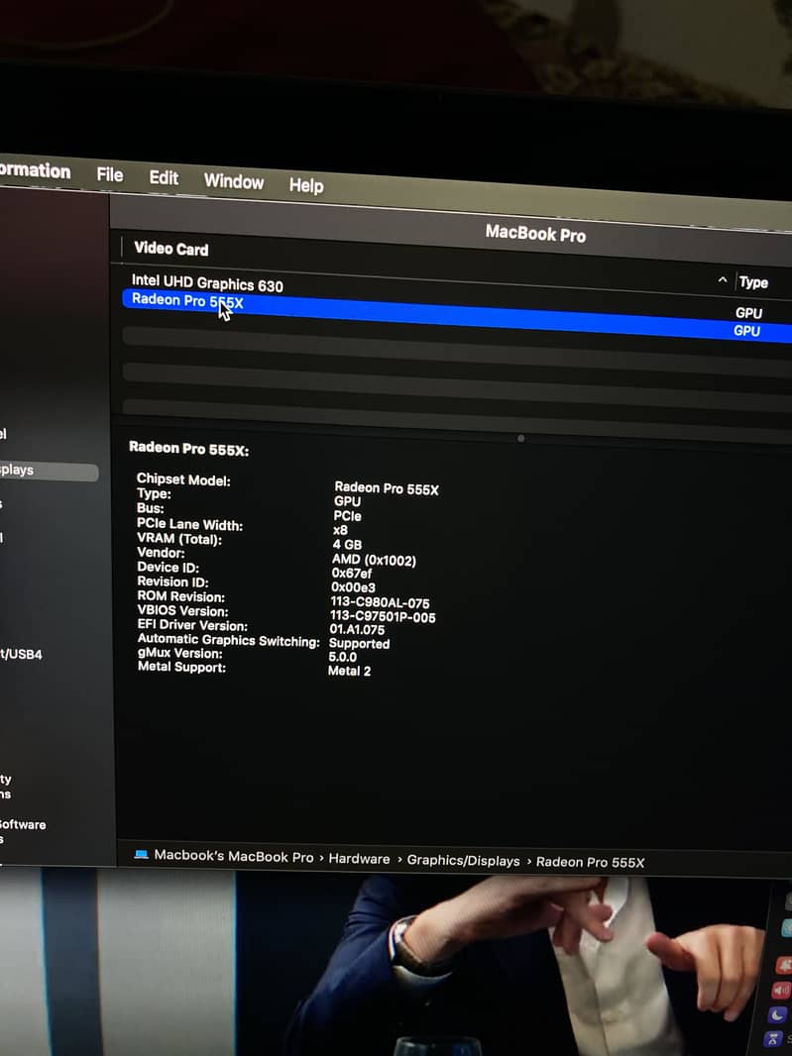Open Focus moon icon in background Settings window

click(x=778, y=1015)
